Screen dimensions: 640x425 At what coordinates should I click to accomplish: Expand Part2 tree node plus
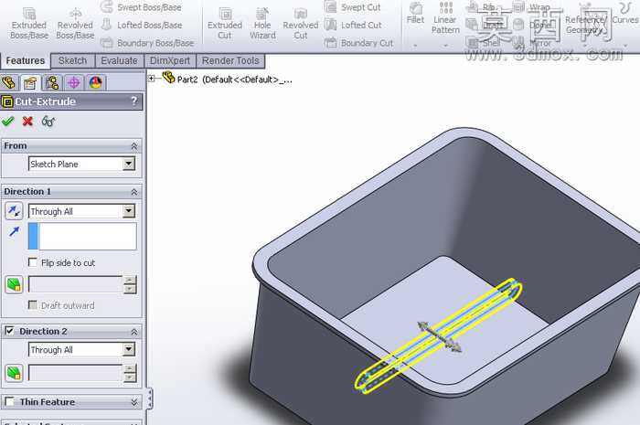[152, 79]
